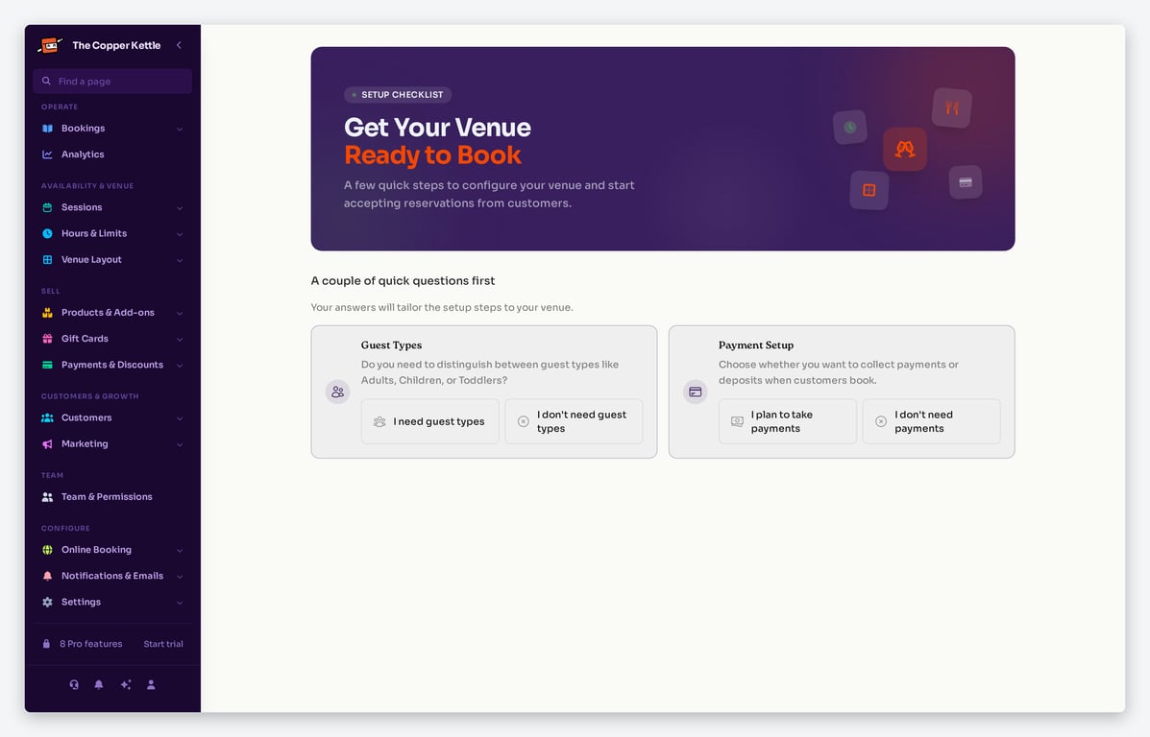1150x737 pixels.
Task: Collapse sidebar with the left chevron icon
Action: tap(179, 45)
